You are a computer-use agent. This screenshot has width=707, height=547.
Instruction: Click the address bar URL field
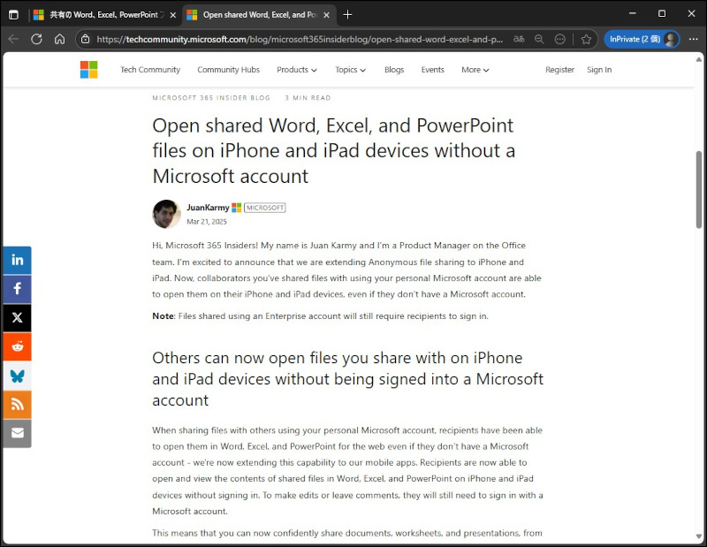[x=300, y=39]
